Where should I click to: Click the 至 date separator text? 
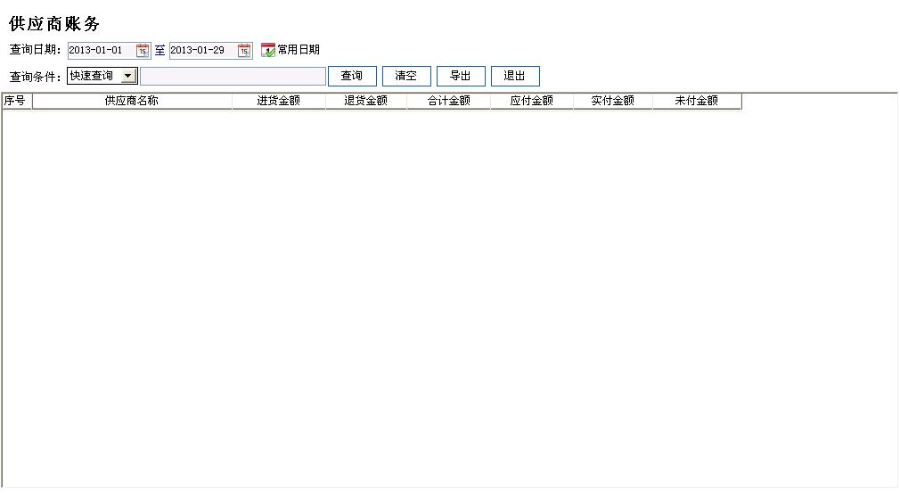coord(160,51)
